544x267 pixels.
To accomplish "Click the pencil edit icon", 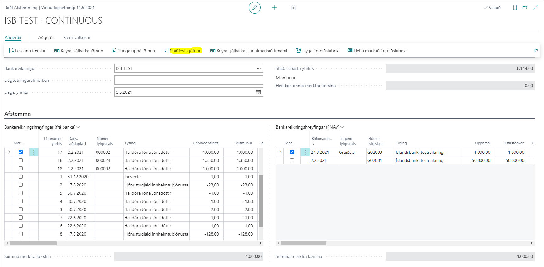I will (254, 8).
